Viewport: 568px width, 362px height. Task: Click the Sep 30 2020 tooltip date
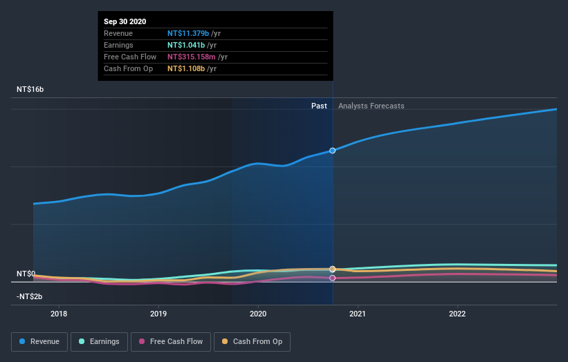pos(125,21)
